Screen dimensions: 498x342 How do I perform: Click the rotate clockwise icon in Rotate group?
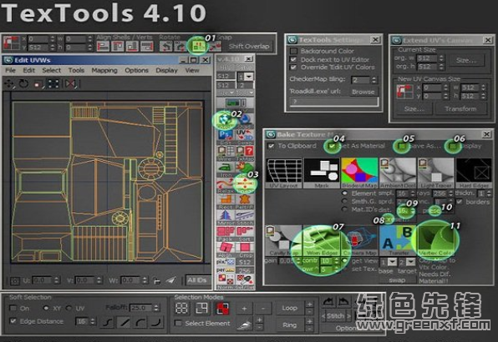180,47
